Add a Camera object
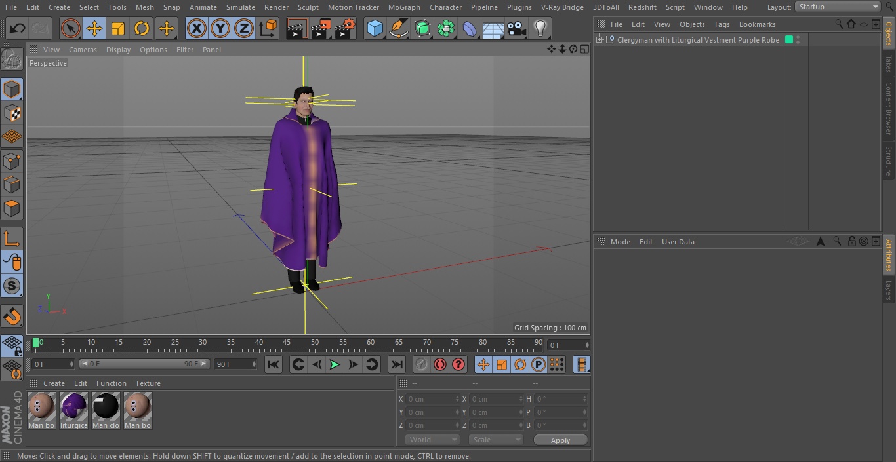The image size is (896, 462). (517, 28)
